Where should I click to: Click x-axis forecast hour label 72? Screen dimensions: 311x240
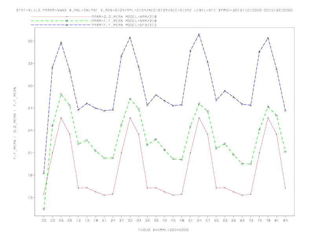pos(251,220)
